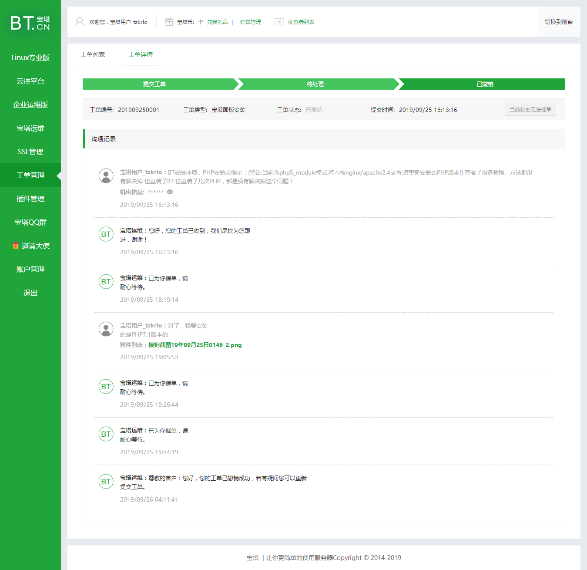This screenshot has height=570, width=587.
Task: Select the 工单详情 tab
Action: coord(141,54)
